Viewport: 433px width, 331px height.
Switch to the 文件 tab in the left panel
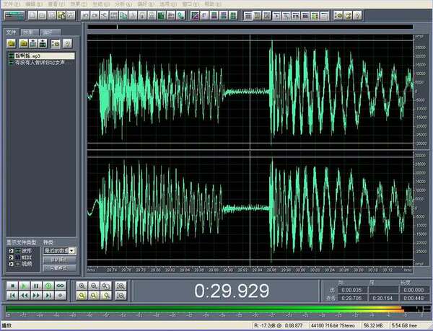tap(12, 32)
